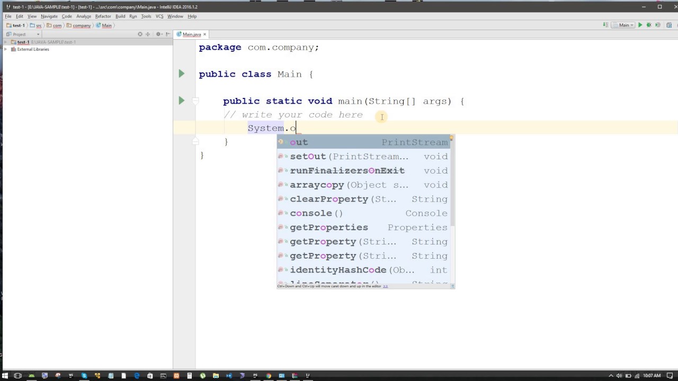
Task: Choose console() completion suggestion
Action: coord(363,213)
